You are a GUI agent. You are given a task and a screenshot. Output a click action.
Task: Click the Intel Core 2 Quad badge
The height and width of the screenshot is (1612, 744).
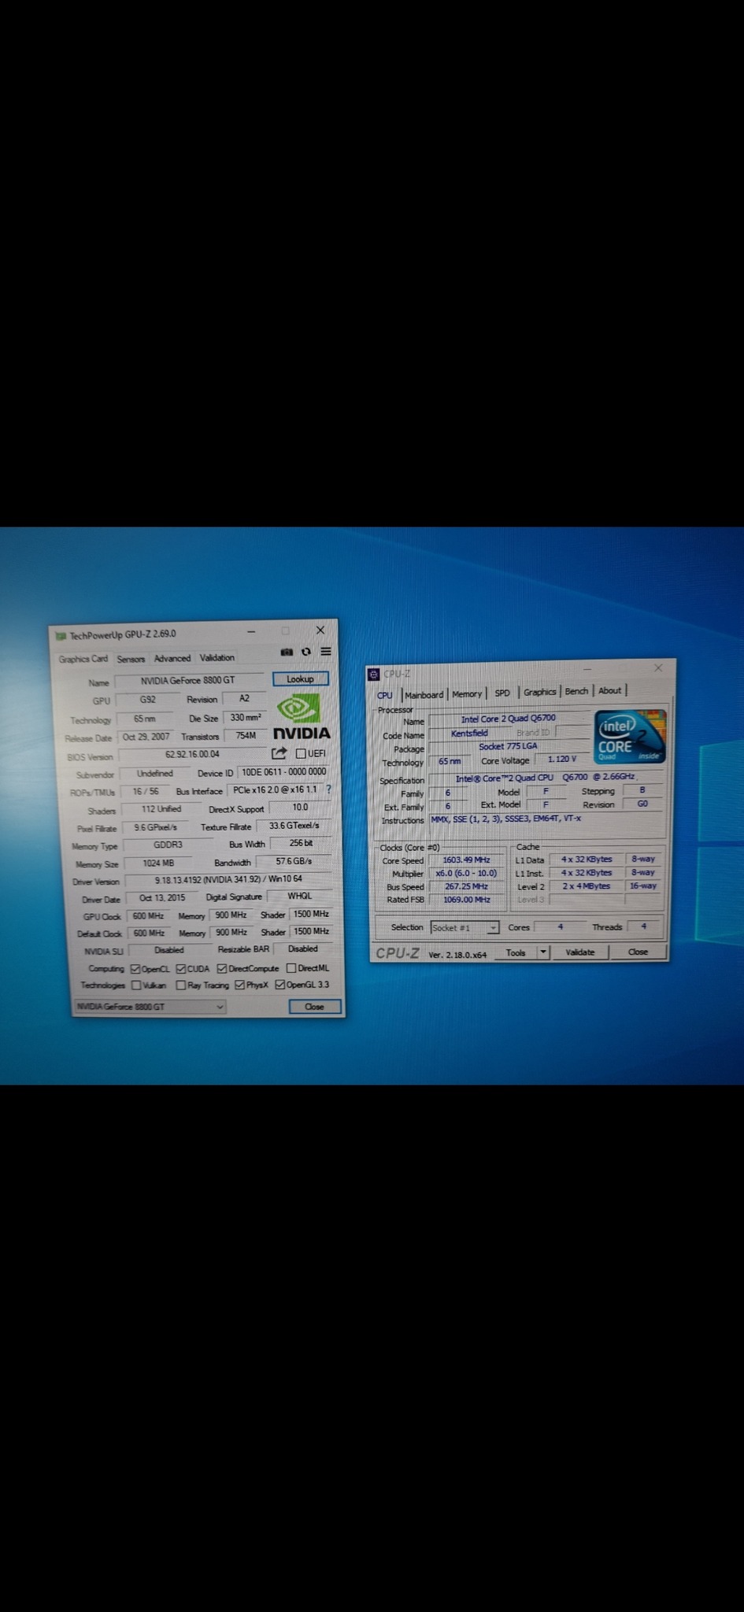click(630, 736)
